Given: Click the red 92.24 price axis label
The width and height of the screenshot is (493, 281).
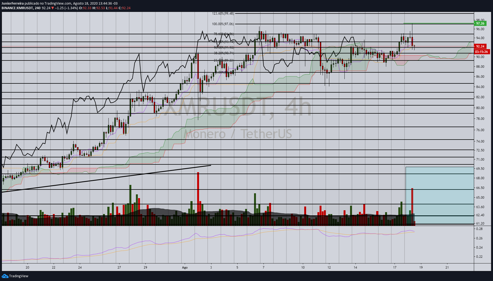Looking at the screenshot, I should (x=480, y=46).
